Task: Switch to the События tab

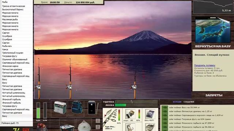Action: pyautogui.click(x=189, y=102)
